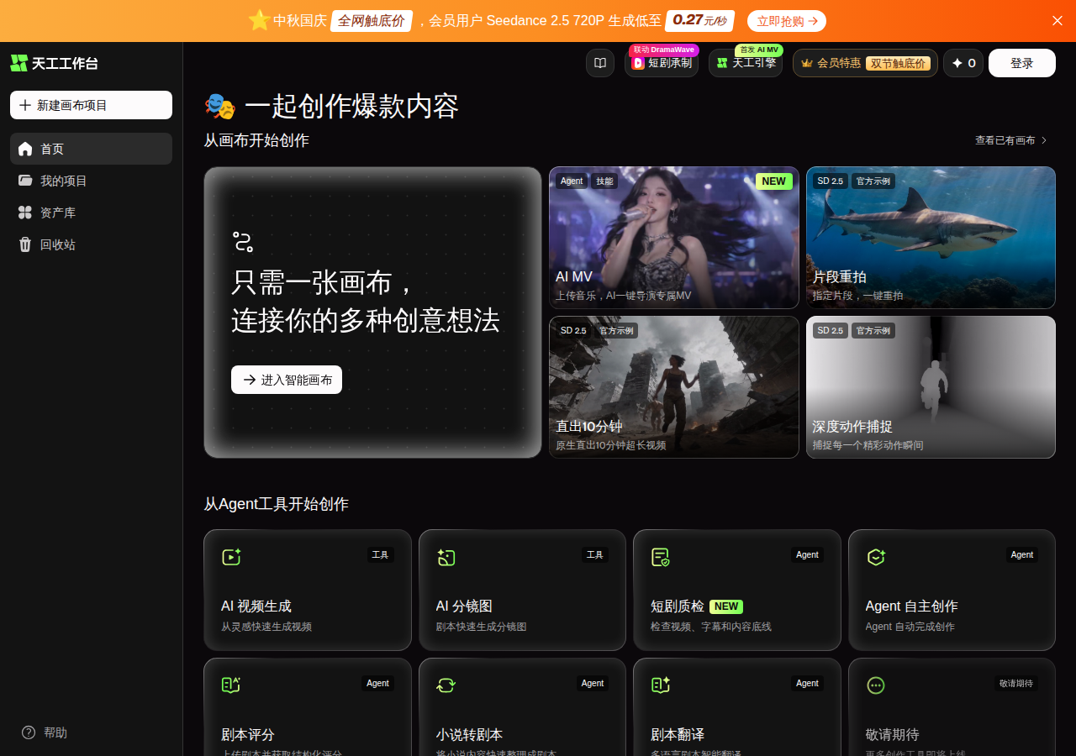Click 进入智能画布 button

point(287,380)
